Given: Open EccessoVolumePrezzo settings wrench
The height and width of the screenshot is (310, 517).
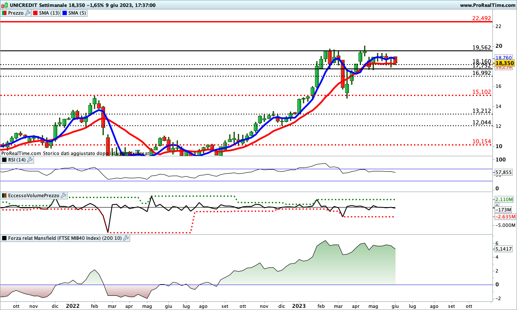Looking at the screenshot, I should (64, 195).
